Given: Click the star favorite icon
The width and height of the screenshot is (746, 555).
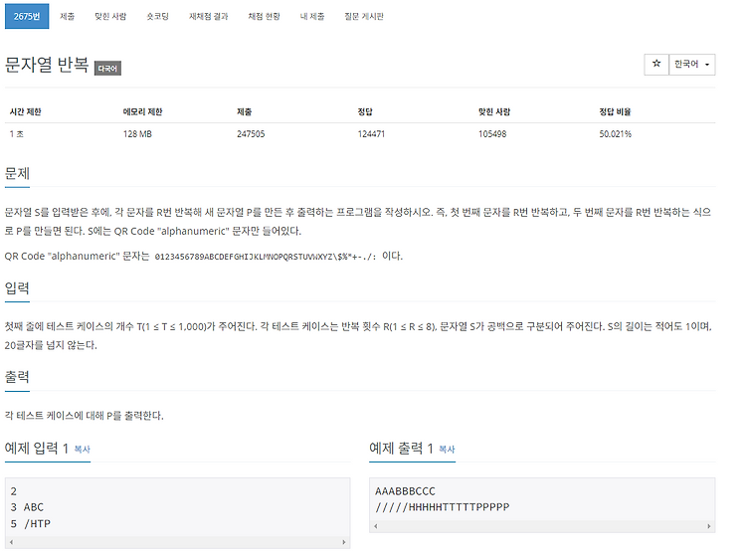Looking at the screenshot, I should click(656, 65).
